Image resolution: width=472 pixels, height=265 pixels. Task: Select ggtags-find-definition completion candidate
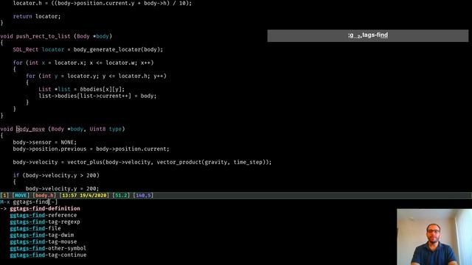(45, 208)
